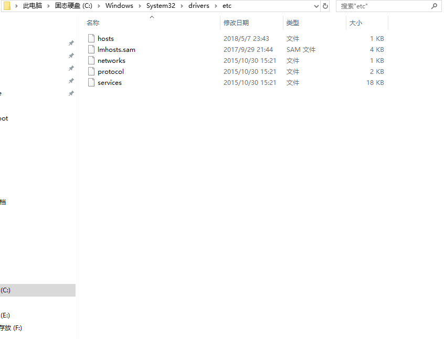Click the folder icon at the address bar's left
Image resolution: width=444 pixels, height=339 pixels.
[7, 6]
